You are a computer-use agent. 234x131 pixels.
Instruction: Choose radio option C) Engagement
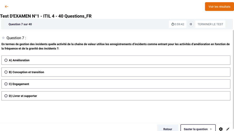(6, 84)
